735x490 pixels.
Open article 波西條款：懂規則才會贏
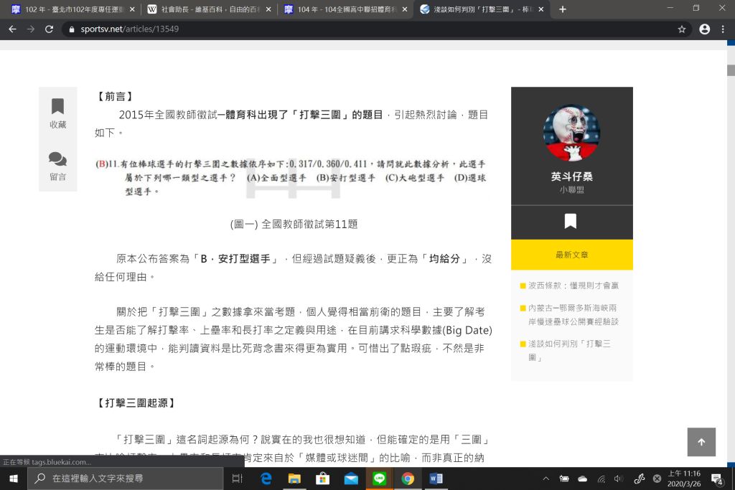pyautogui.click(x=573, y=285)
